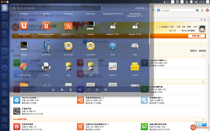Open the 我的帖子 link
The width and height of the screenshot is (210, 131).
193,51
